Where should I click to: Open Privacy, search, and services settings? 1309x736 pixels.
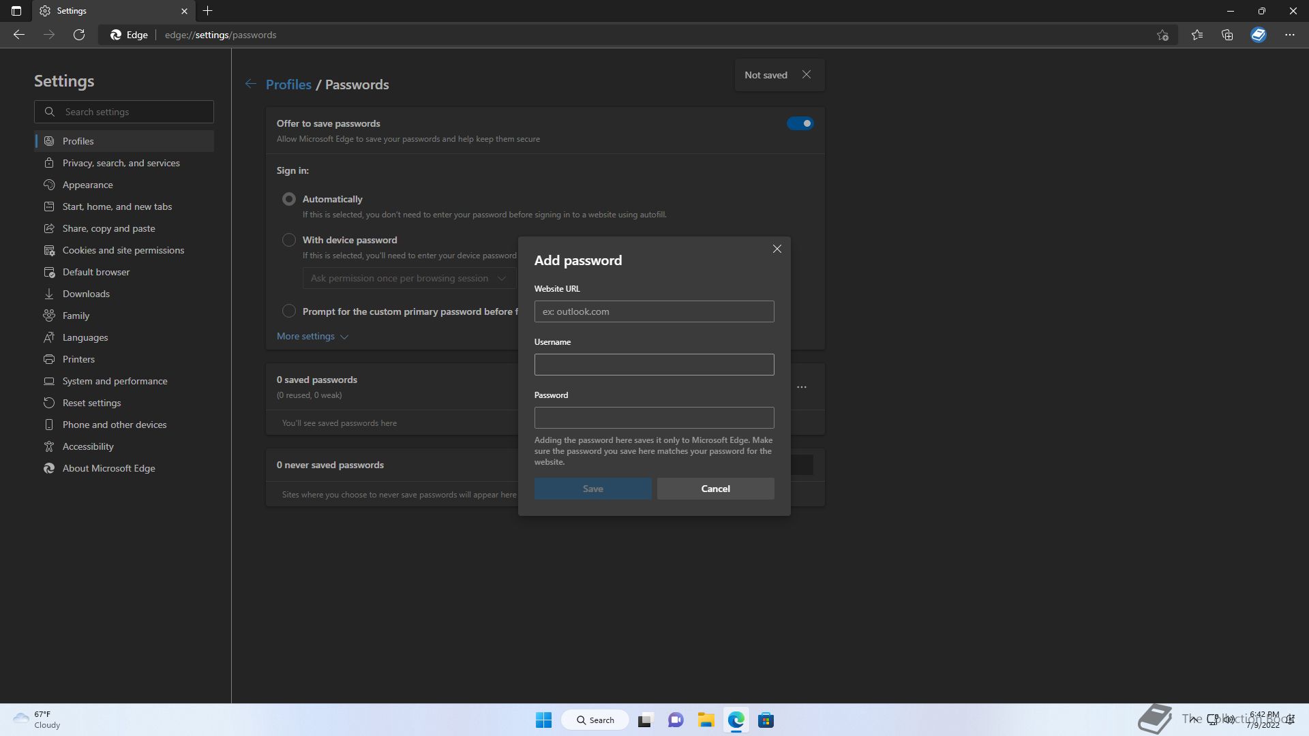coord(121,163)
